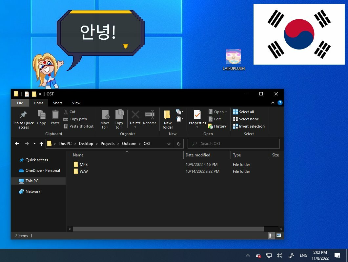Click the volume speaker tray icon
This screenshot has width=348, height=262.
(279, 255)
